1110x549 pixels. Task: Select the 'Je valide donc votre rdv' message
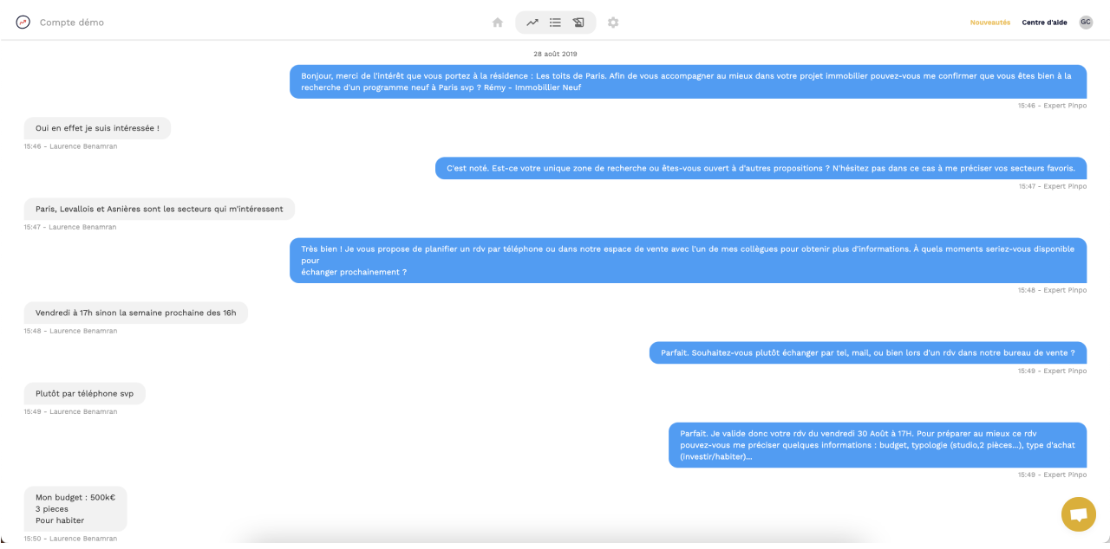878,445
